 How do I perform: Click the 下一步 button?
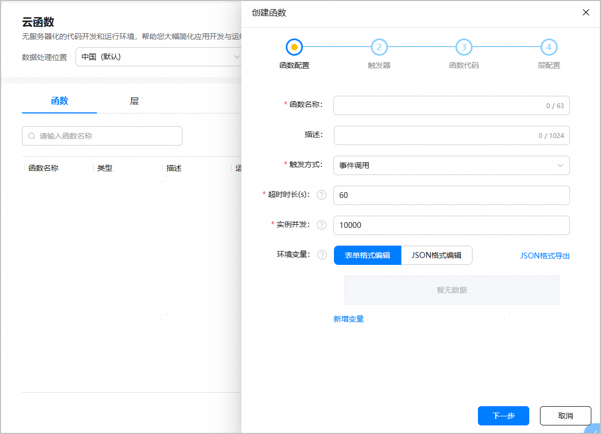[503, 416]
